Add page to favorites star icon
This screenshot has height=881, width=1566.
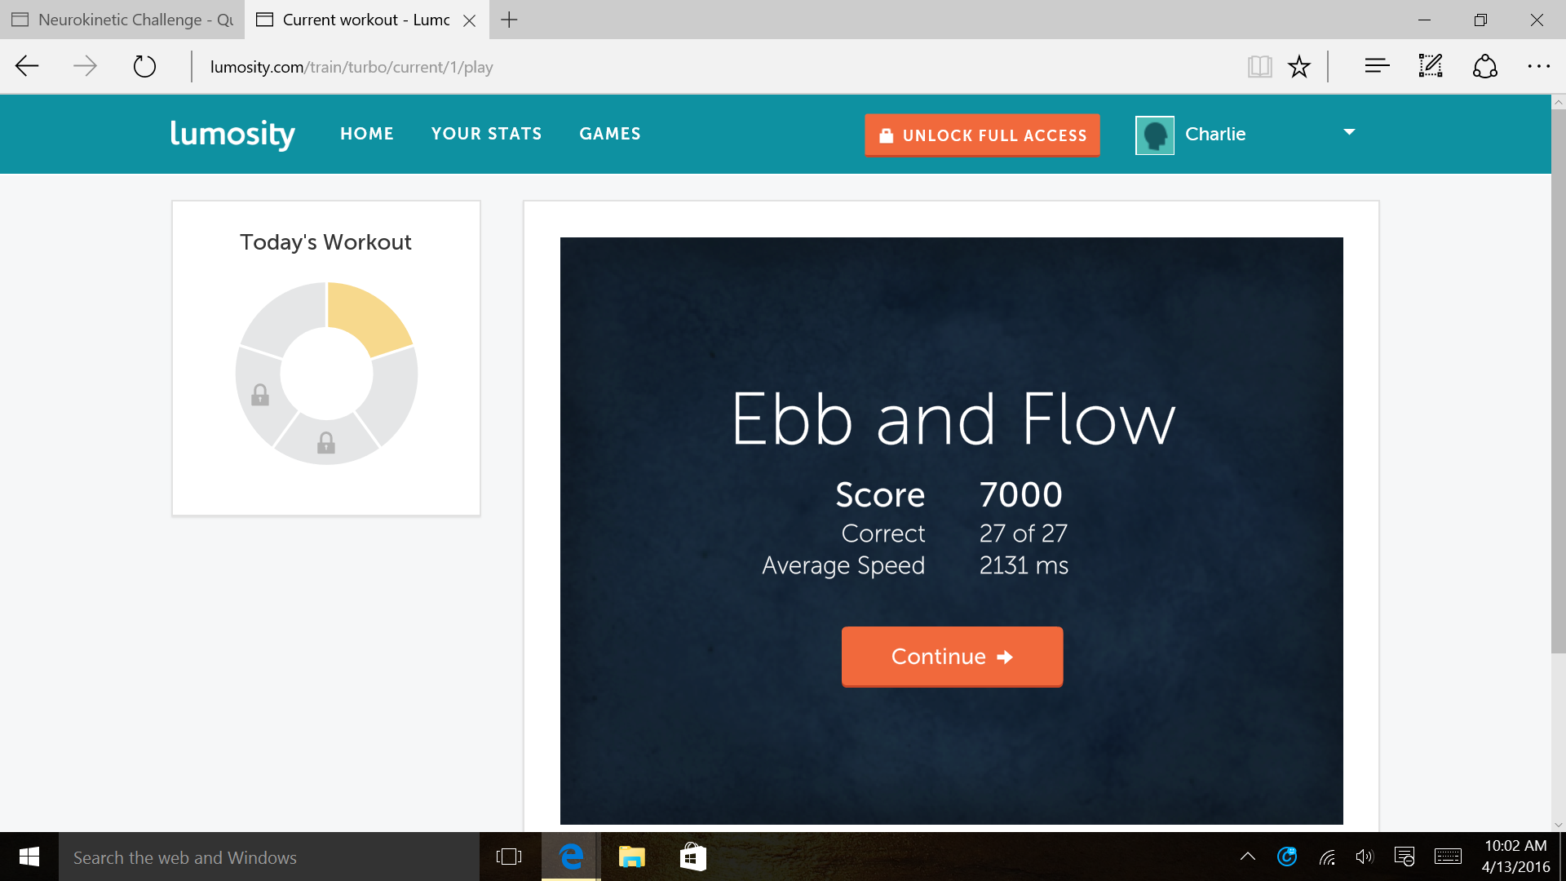click(x=1299, y=67)
